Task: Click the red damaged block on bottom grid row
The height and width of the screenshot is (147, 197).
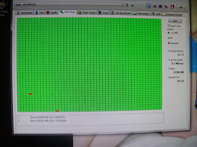Action: pyautogui.click(x=57, y=111)
